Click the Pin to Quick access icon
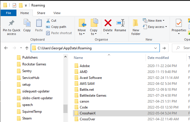This screenshot has width=190, height=122. (12, 24)
